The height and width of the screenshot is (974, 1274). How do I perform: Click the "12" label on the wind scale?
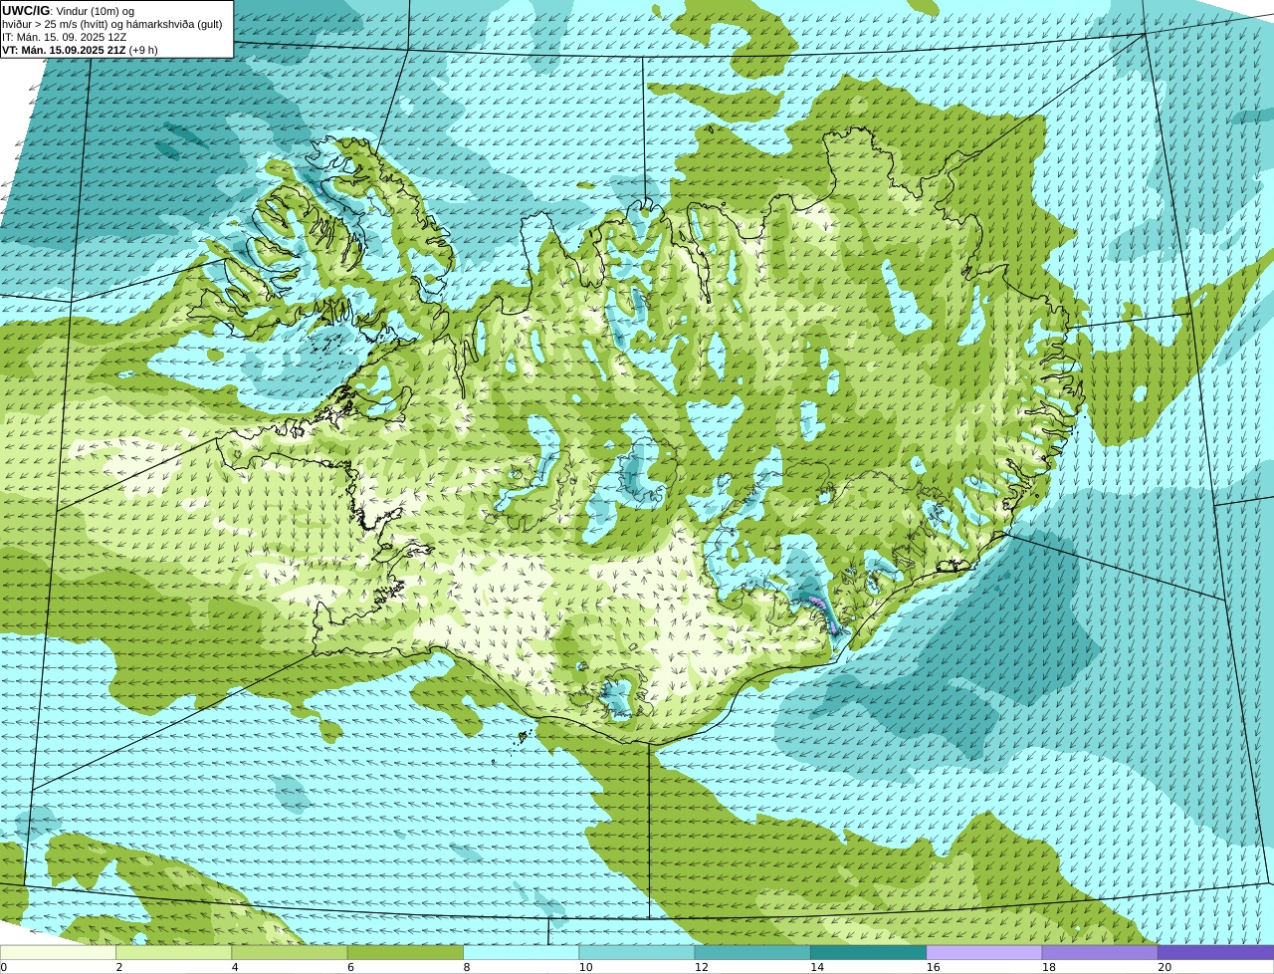pyautogui.click(x=702, y=967)
